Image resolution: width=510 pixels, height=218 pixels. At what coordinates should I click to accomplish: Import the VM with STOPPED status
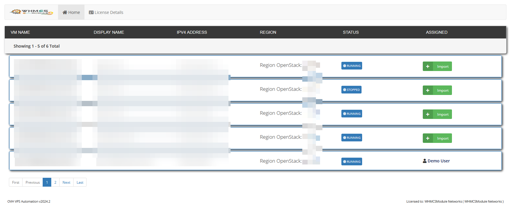pos(437,90)
